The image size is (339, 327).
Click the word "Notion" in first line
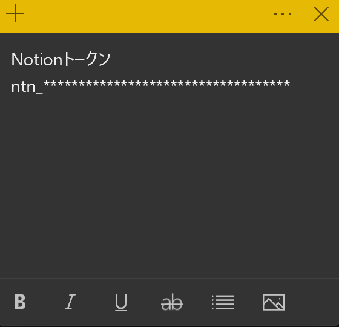[x=37, y=60]
